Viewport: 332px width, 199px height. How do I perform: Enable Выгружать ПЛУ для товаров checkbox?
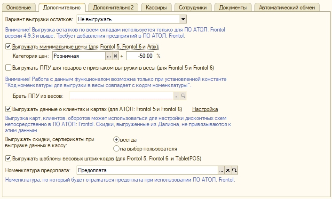pyautogui.click(x=8, y=68)
